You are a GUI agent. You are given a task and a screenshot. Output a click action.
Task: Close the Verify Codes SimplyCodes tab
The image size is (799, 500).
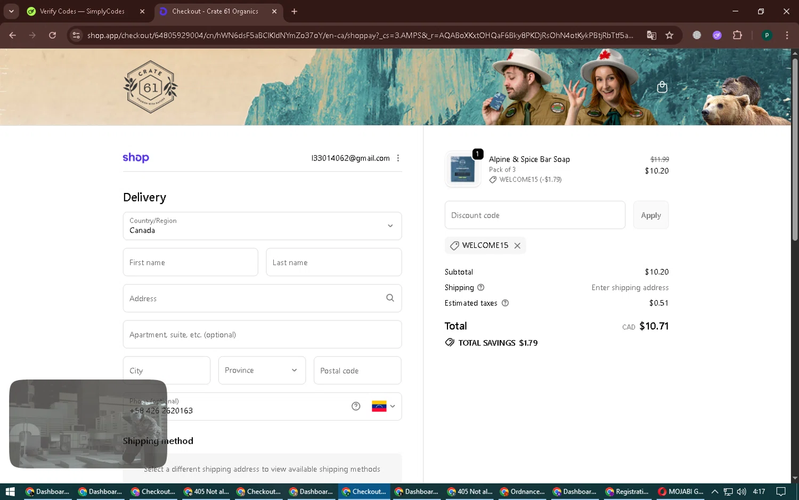142,11
